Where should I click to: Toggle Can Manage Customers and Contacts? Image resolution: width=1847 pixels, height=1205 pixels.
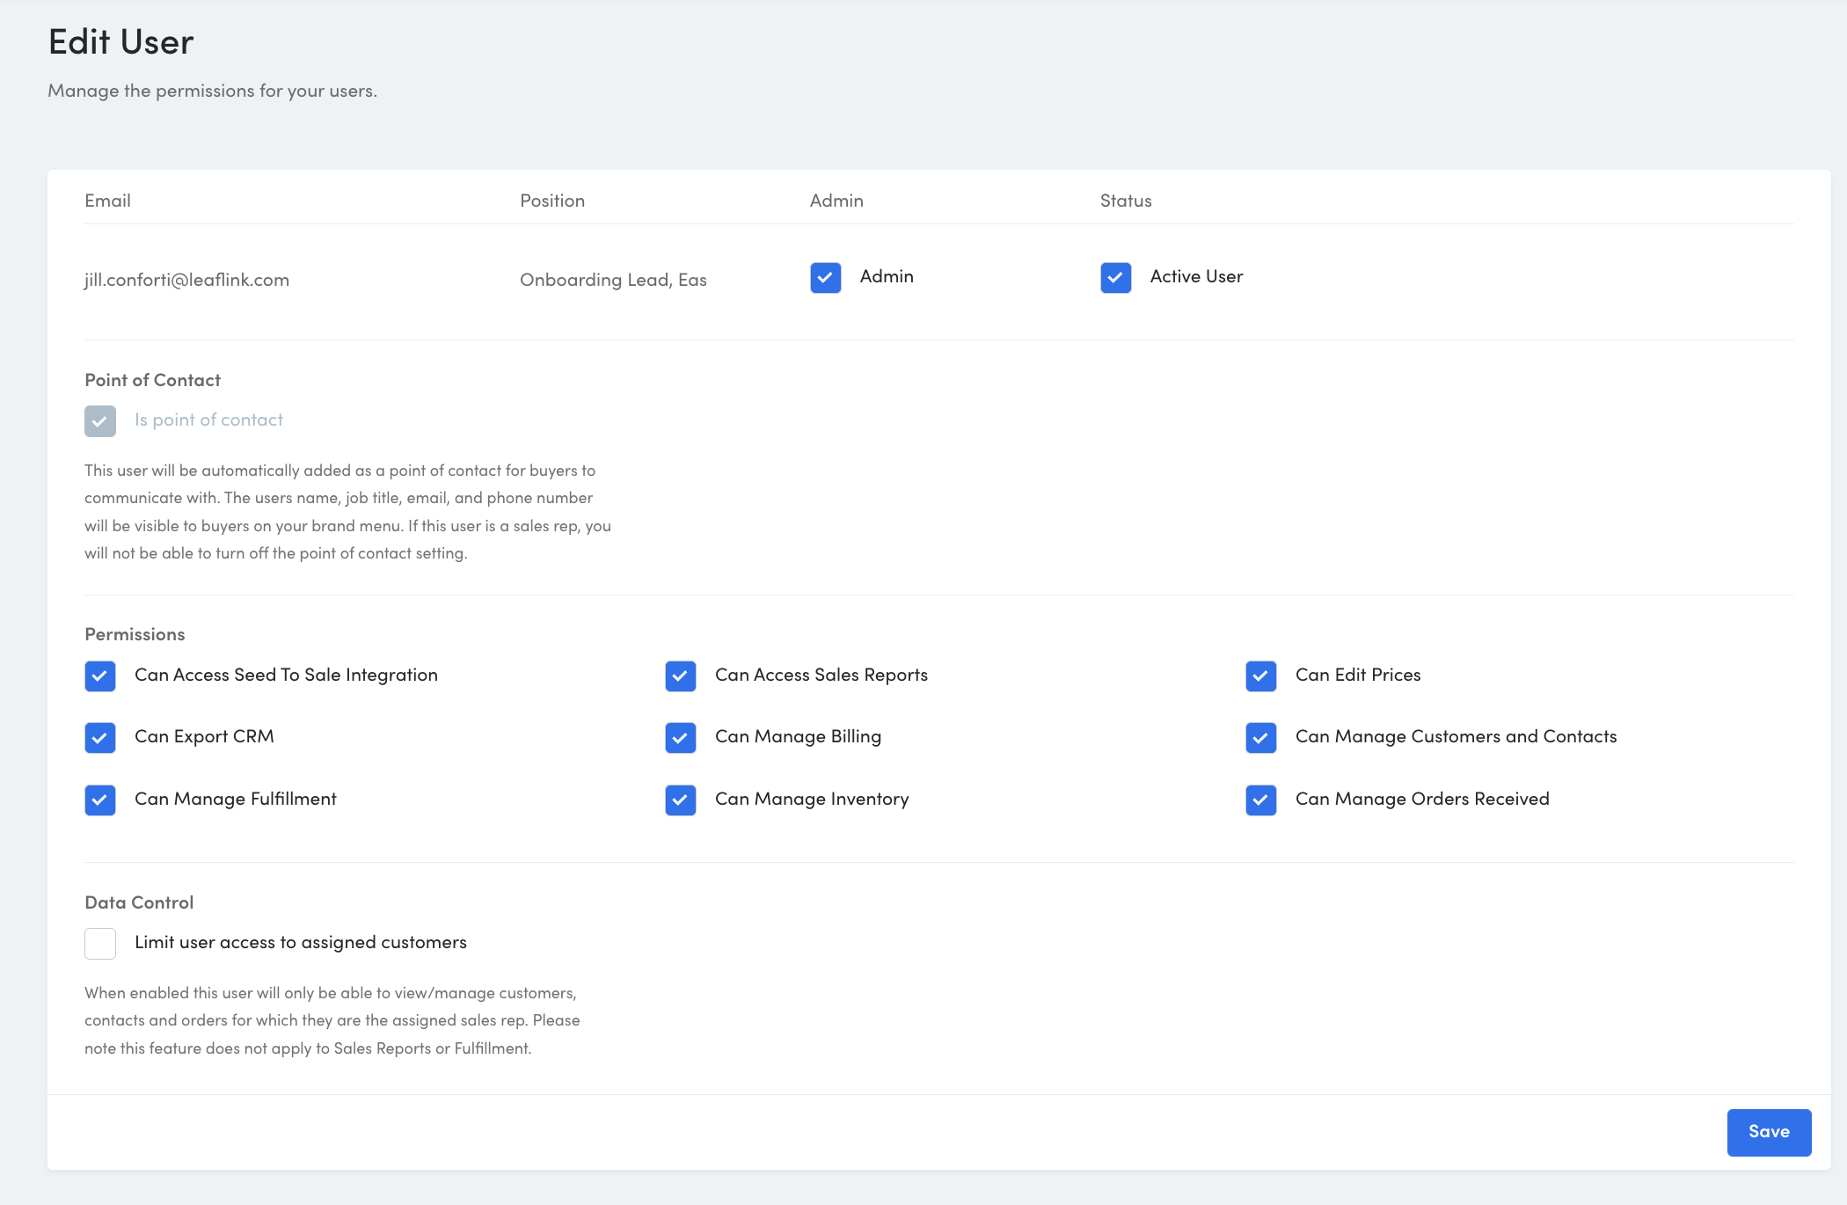1261,738
